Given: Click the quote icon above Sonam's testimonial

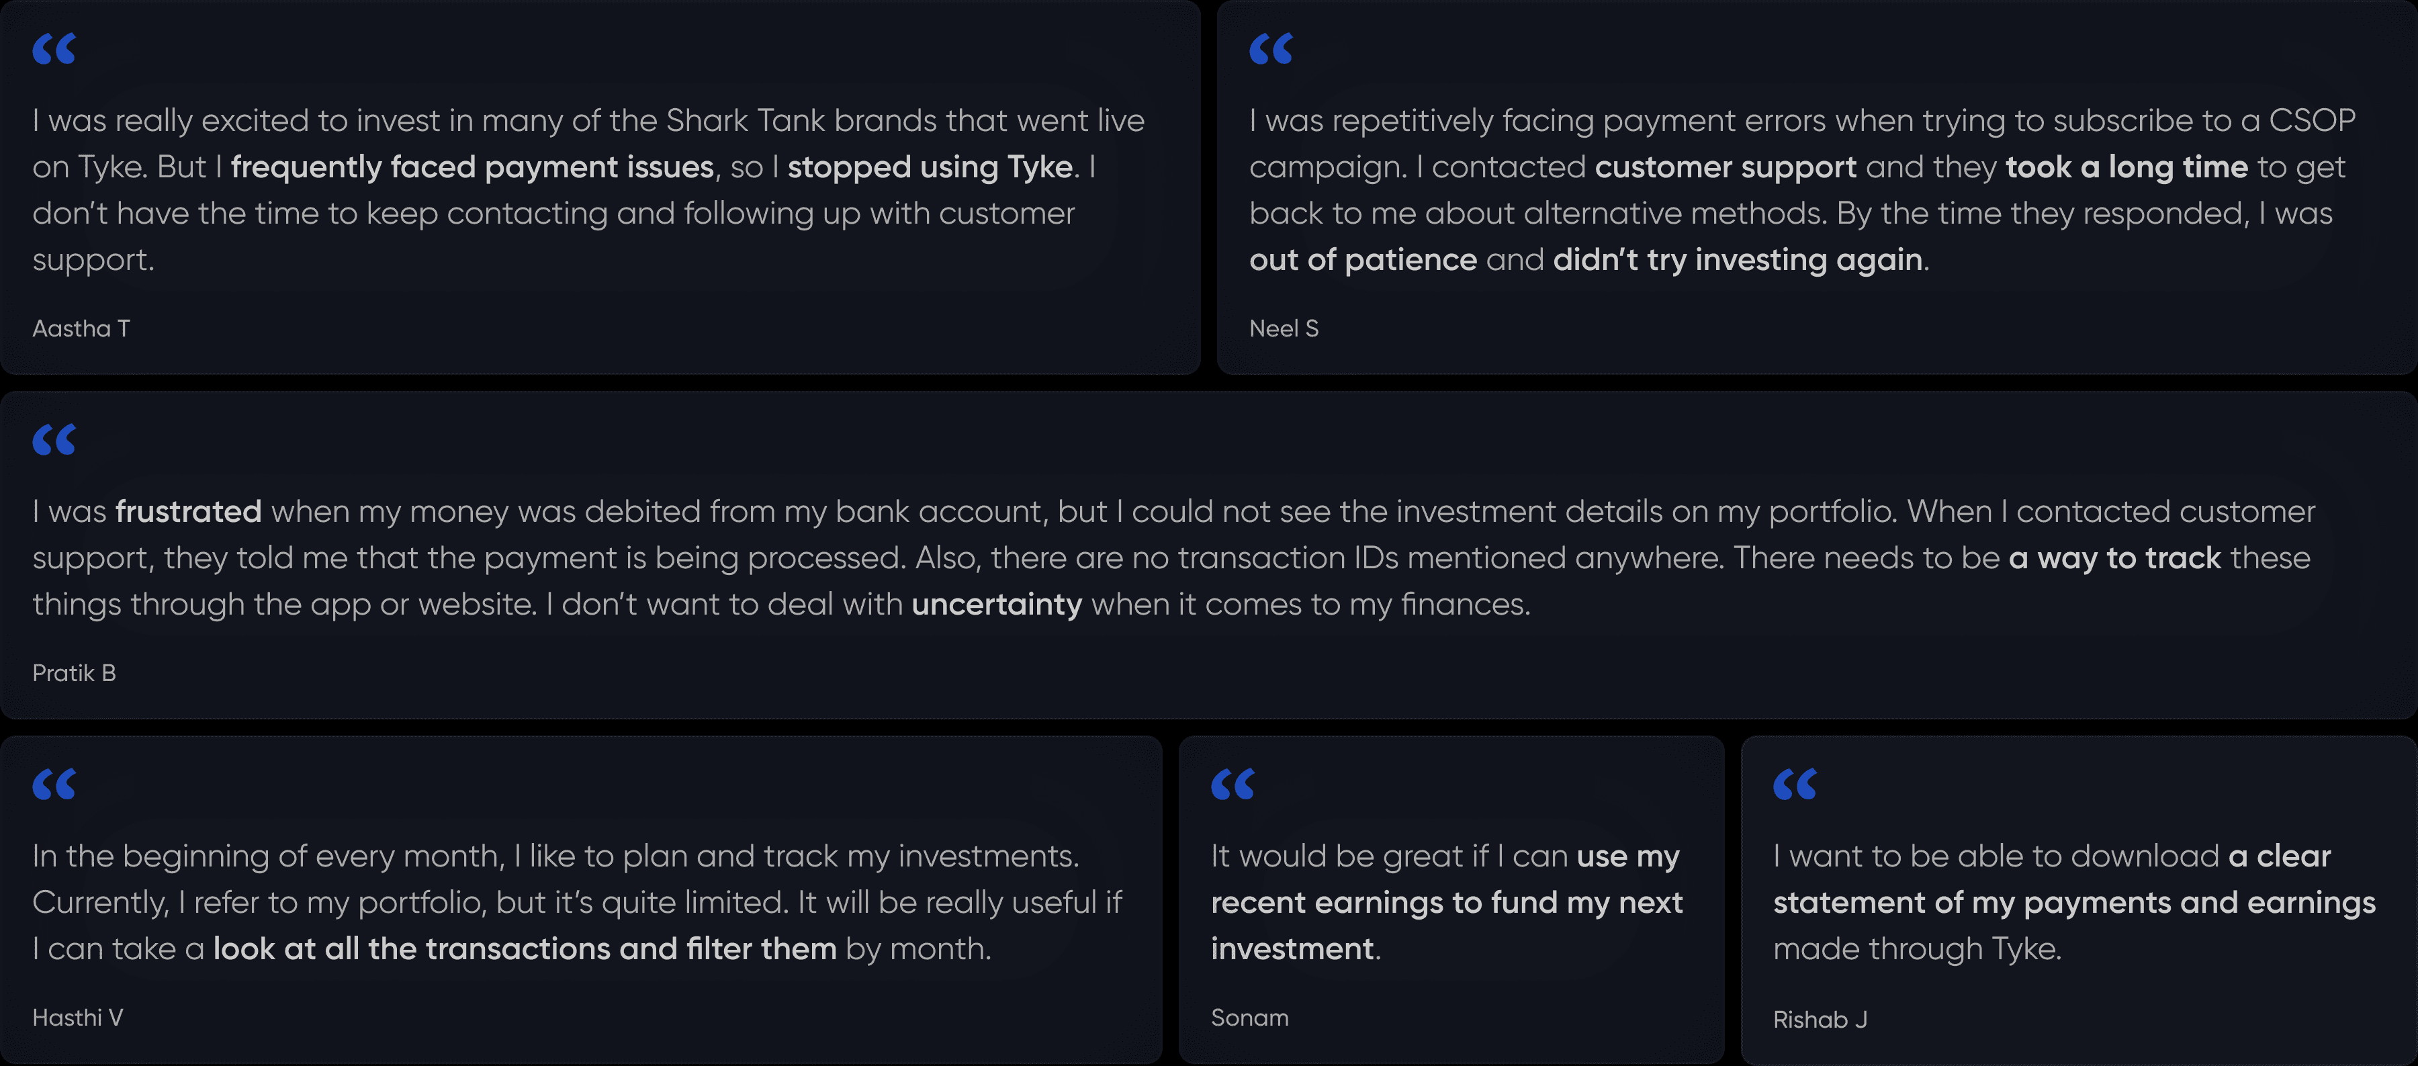Looking at the screenshot, I should click(1233, 784).
